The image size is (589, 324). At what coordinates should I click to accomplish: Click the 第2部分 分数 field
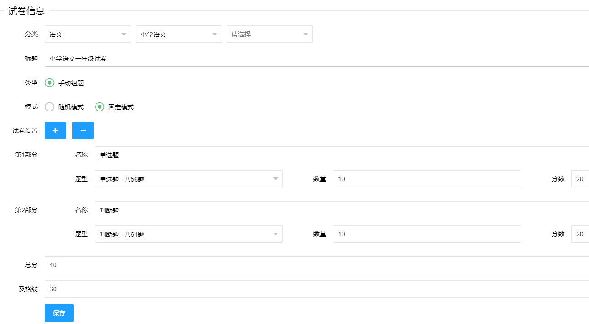click(x=580, y=234)
